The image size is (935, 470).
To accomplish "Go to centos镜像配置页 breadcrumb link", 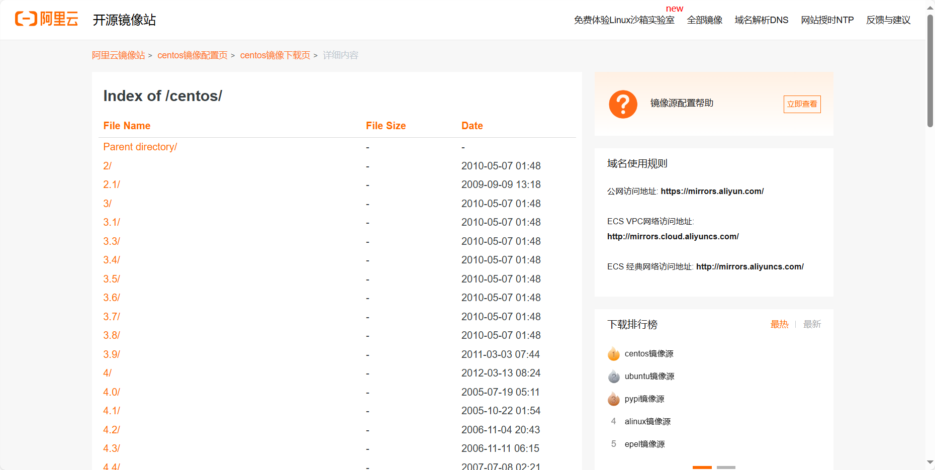I will pos(192,55).
